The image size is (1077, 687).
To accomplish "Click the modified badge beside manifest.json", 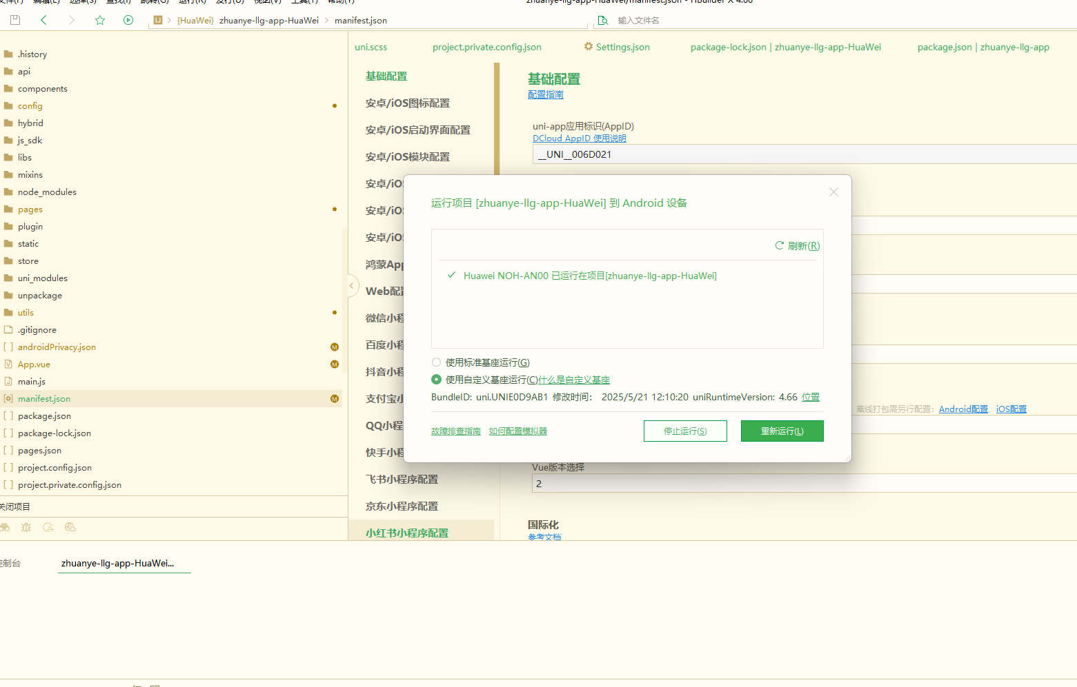I will point(335,398).
